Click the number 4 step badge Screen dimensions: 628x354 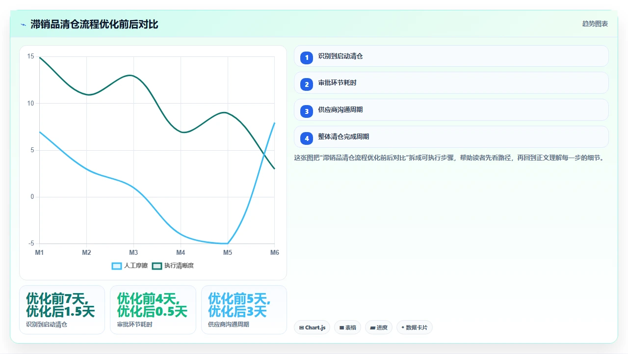307,138
